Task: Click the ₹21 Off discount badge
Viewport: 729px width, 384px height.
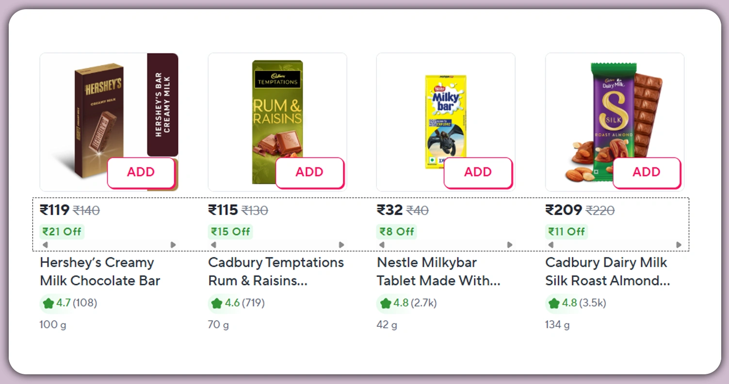Action: [62, 231]
